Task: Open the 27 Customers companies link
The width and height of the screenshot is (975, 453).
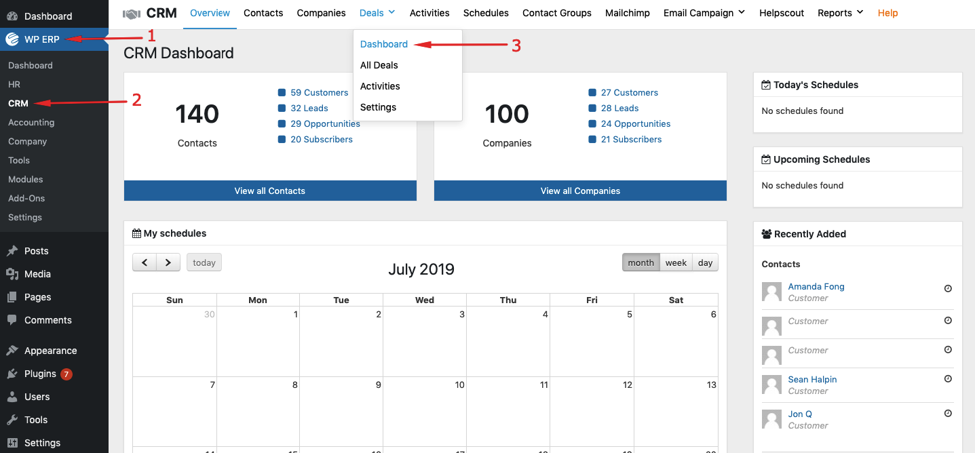Action: point(630,93)
